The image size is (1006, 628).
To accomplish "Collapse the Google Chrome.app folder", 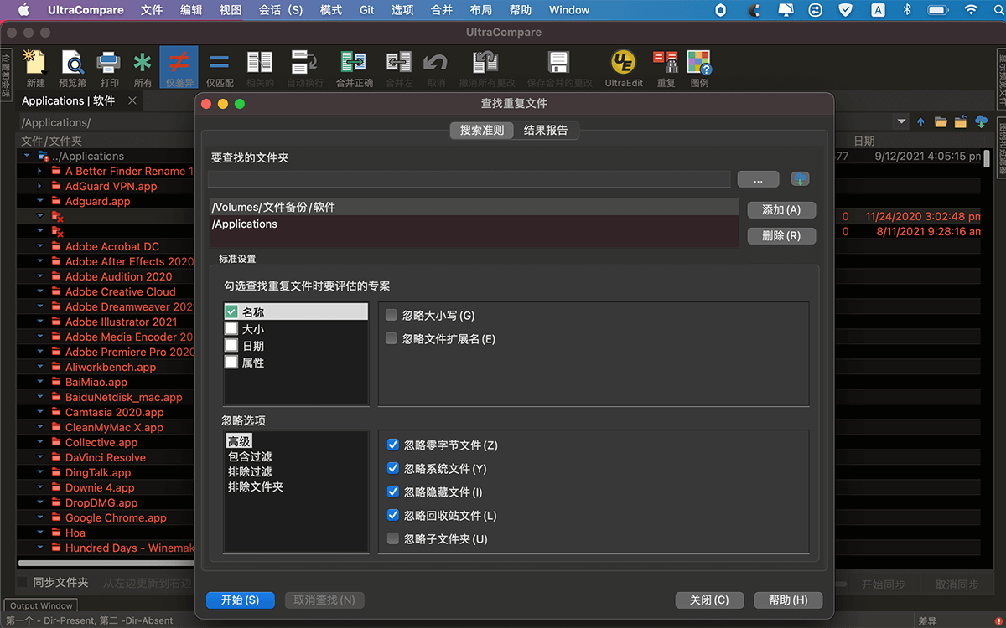I will tap(39, 518).
